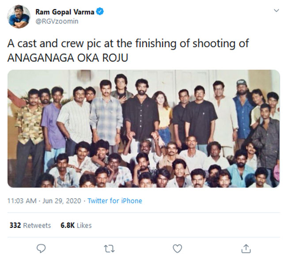Show the 6.8K Likes list
The height and width of the screenshot is (260, 287).
coord(76,225)
